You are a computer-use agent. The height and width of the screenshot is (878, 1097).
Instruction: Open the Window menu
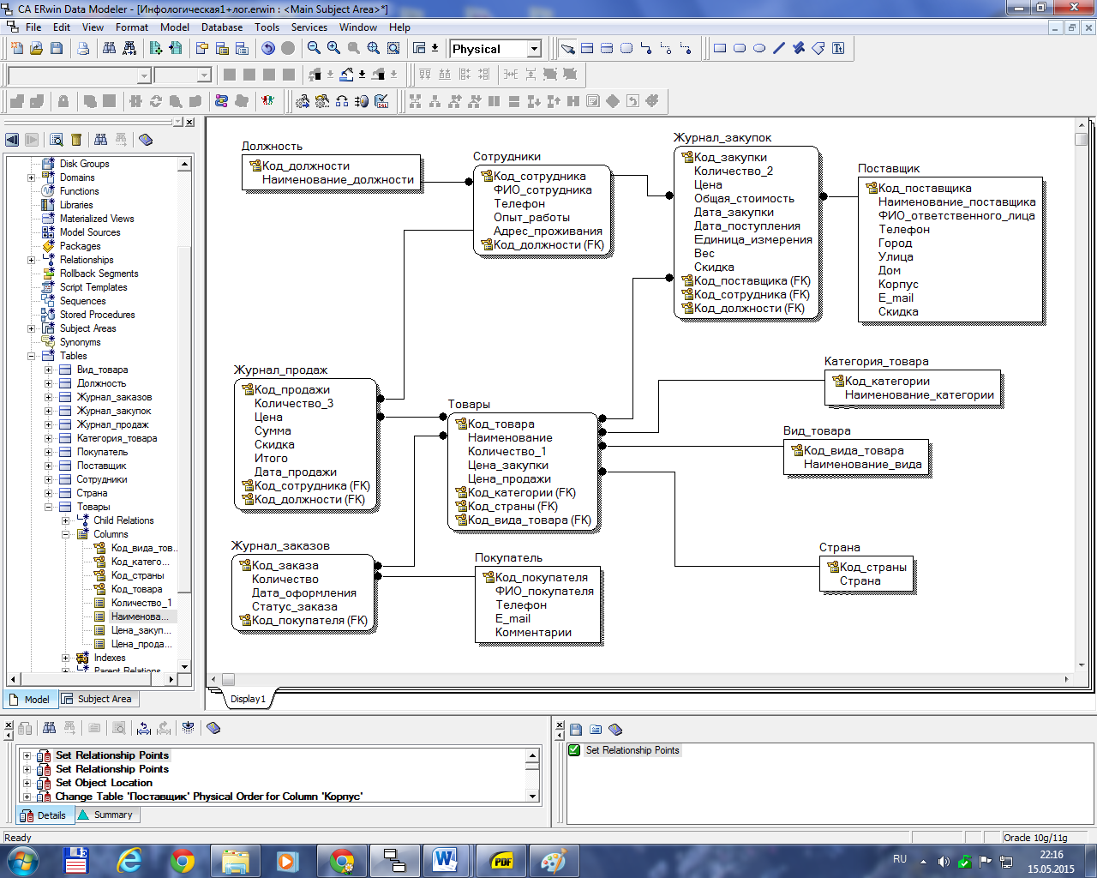[358, 27]
